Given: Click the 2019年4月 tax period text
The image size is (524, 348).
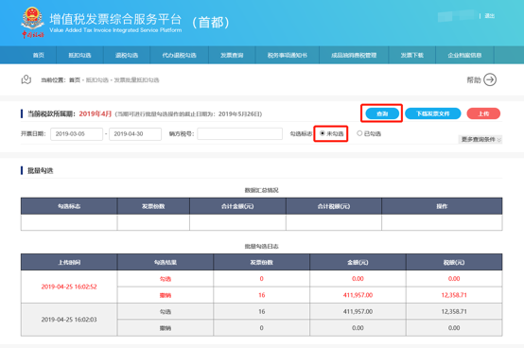Looking at the screenshot, I should tap(96, 113).
